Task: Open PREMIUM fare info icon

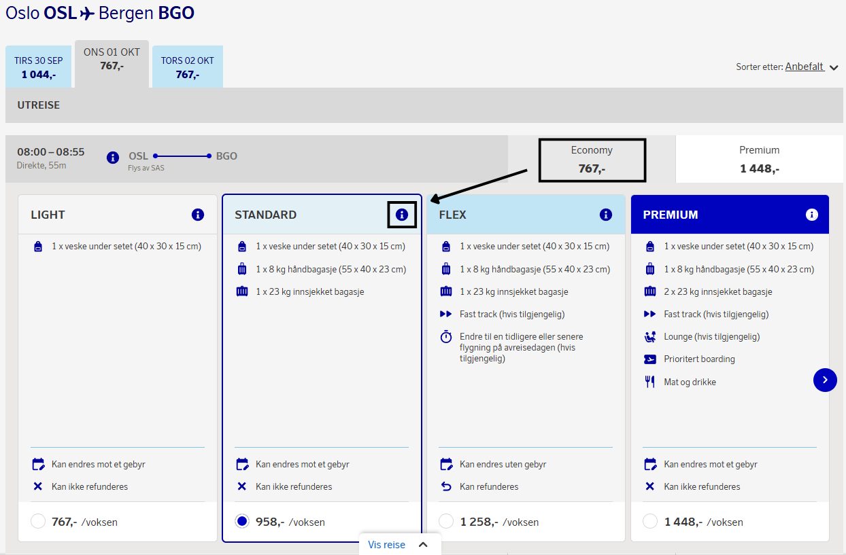Action: (811, 215)
